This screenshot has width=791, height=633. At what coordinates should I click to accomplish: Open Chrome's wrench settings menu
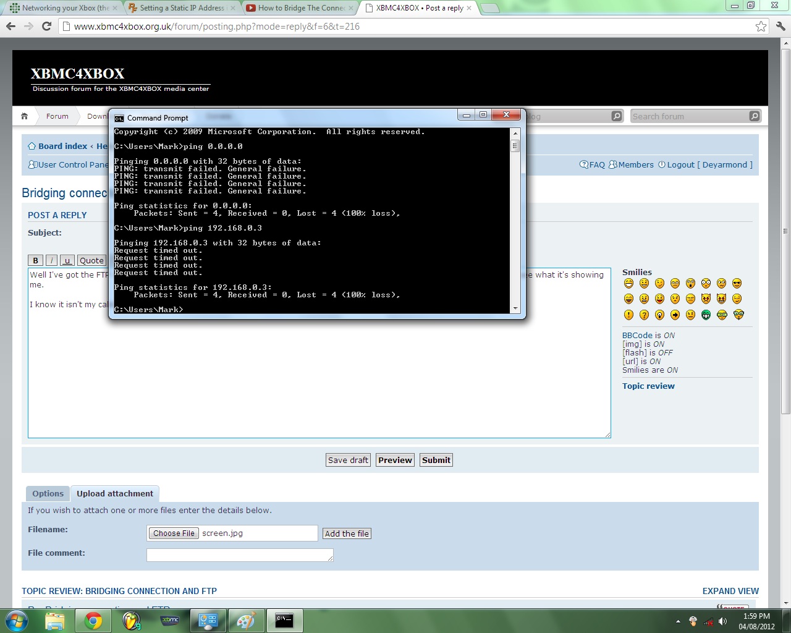pyautogui.click(x=780, y=26)
